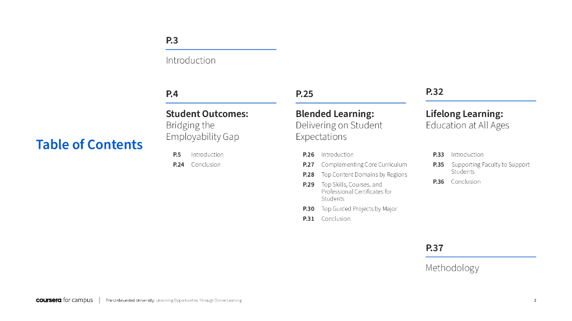Image resolution: width=572 pixels, height=321 pixels.
Task: Go to Student Outcomes section heading
Action: point(207,114)
